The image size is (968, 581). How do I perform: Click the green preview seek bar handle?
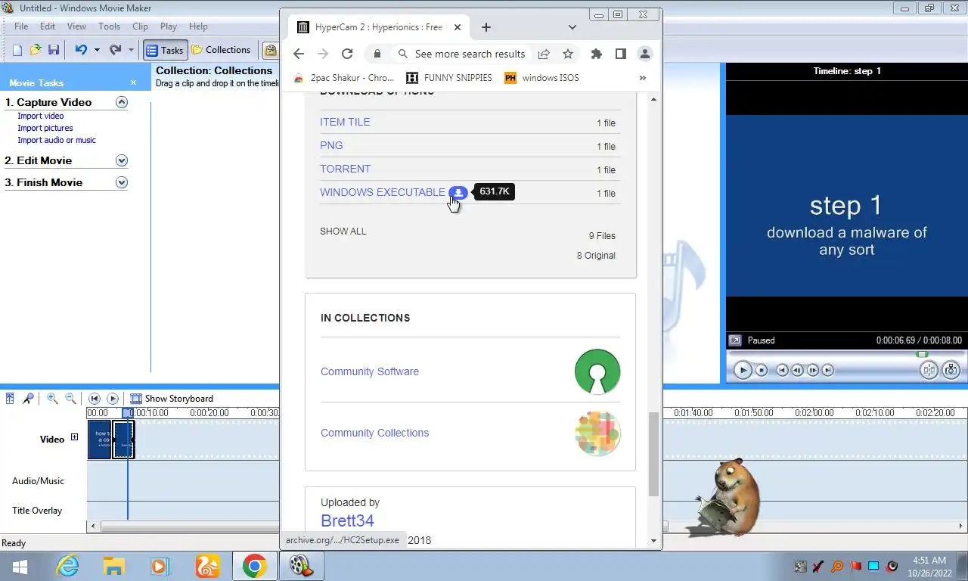[x=922, y=354]
